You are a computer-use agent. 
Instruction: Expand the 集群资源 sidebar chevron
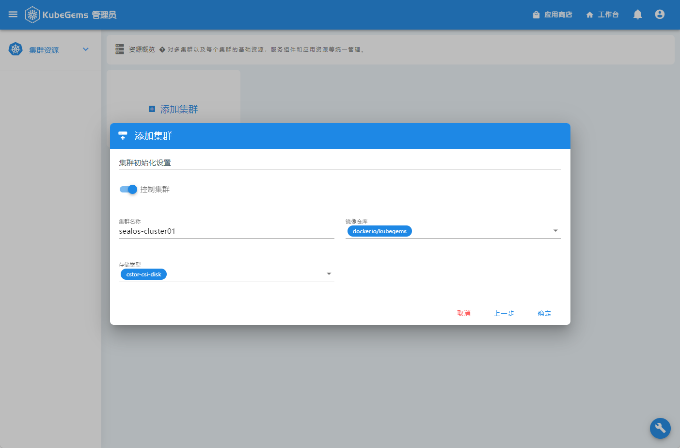coord(86,49)
